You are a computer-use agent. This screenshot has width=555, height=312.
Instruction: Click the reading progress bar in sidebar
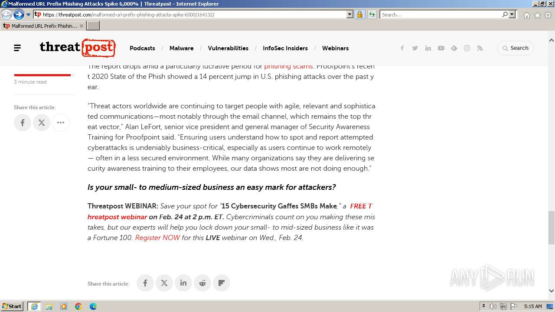pyautogui.click(x=44, y=75)
